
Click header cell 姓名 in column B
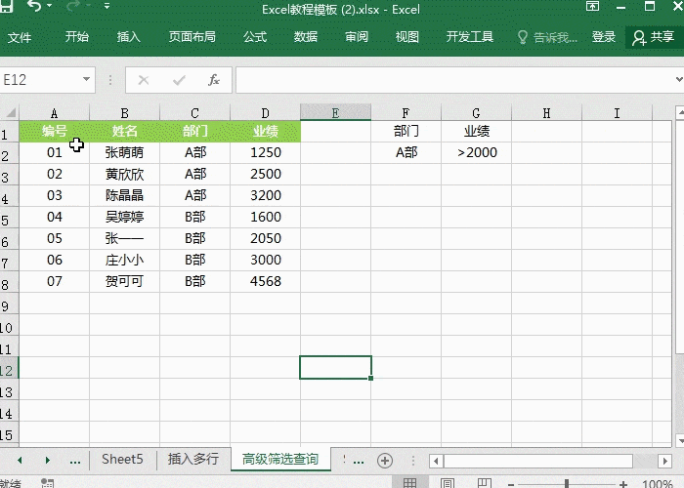(x=124, y=131)
